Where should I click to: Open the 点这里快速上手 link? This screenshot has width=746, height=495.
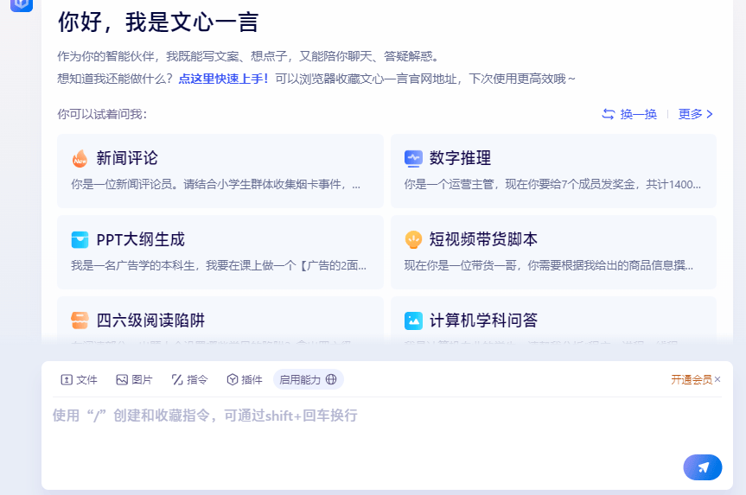(x=224, y=79)
